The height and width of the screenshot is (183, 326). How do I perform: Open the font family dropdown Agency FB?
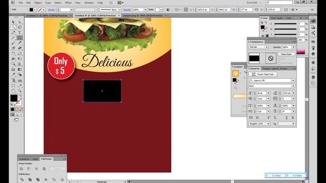point(293,80)
